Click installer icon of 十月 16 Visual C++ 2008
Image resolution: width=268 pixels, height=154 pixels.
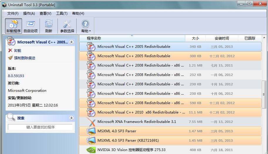(91, 84)
